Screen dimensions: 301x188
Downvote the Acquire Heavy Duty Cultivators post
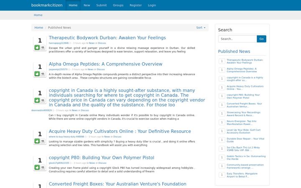43,141
